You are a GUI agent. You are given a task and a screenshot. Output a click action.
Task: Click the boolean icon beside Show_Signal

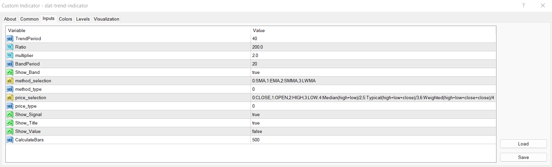point(10,115)
